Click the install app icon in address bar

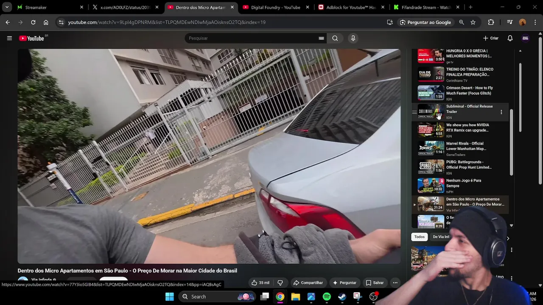click(x=390, y=22)
